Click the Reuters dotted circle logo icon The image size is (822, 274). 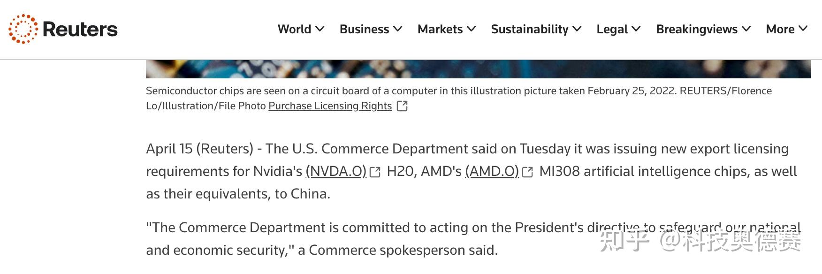(x=23, y=29)
